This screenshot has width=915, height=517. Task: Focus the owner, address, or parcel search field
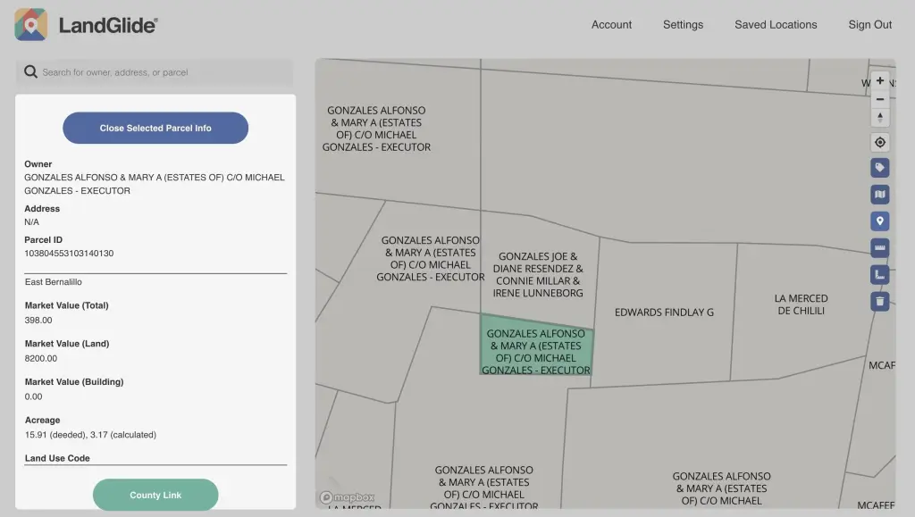pyautogui.click(x=161, y=72)
